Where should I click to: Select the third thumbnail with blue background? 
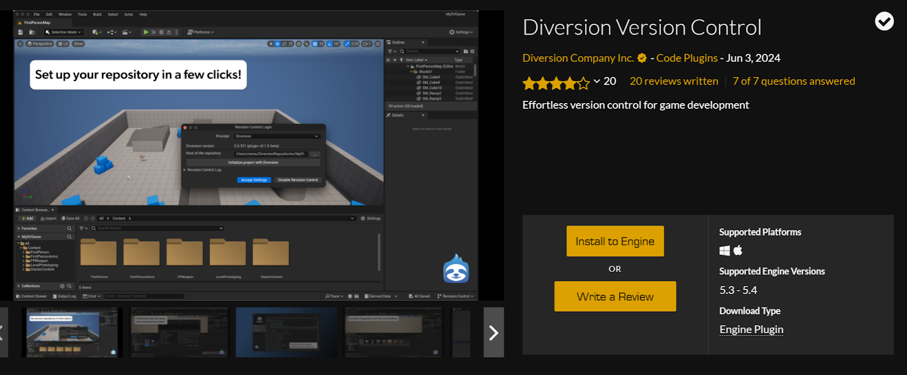[x=286, y=332]
